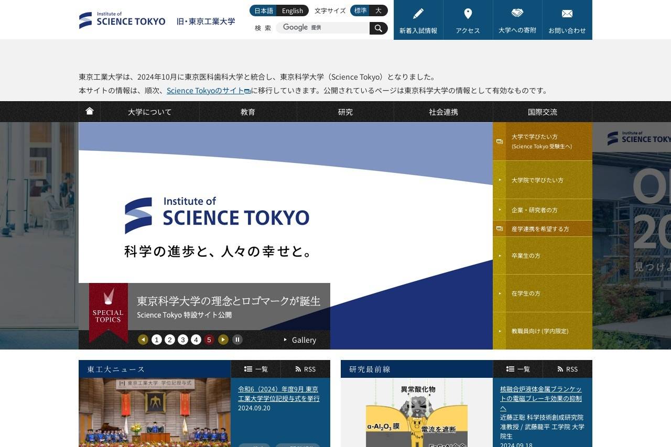Click 旧・東京工業大学 header text
671x447 pixels.
click(206, 21)
